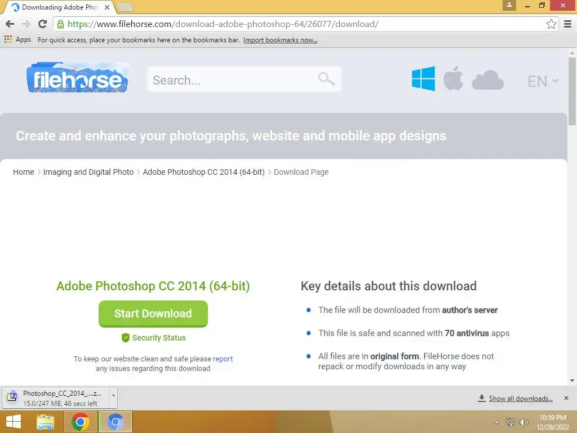
Task: Click Show all downloads link
Action: [520, 399]
